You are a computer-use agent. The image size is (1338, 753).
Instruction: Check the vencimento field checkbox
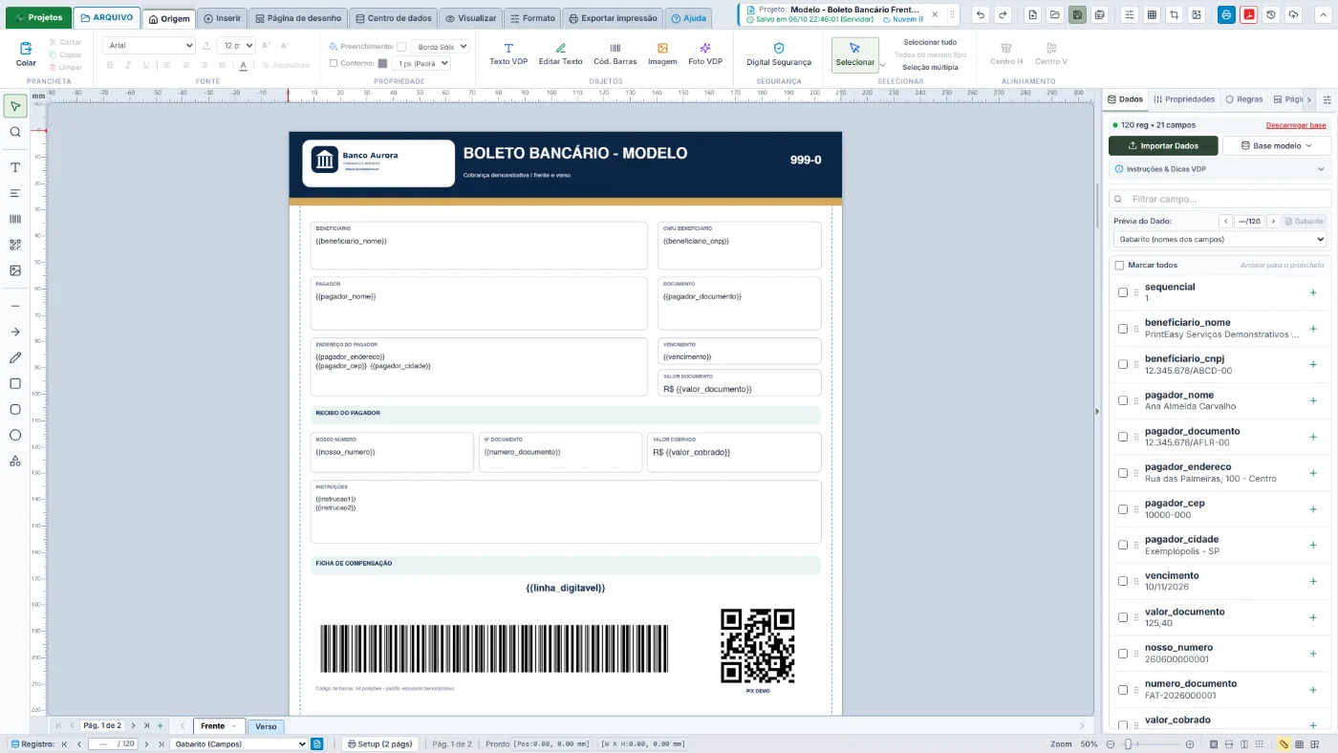[1123, 581]
